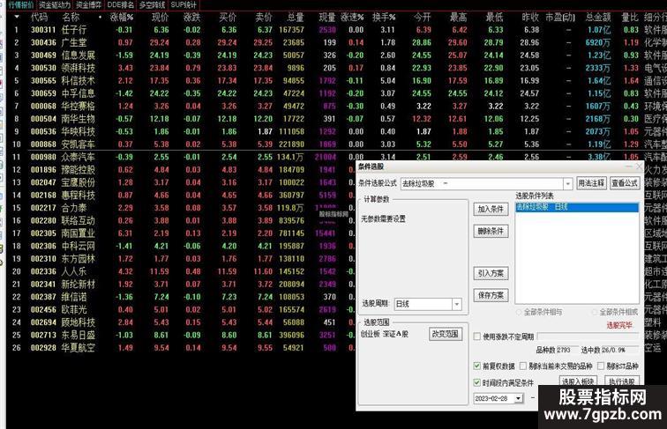667x429 pixels.
Task: Click the 引入方案 button
Action: click(491, 273)
